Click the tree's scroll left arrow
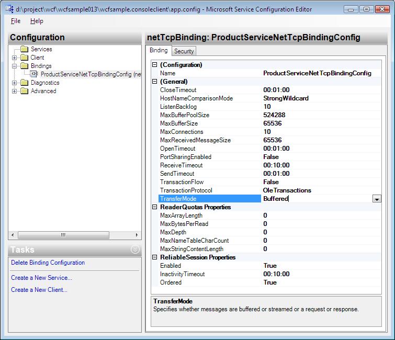Screen dimensions: 395x340 [13, 235]
